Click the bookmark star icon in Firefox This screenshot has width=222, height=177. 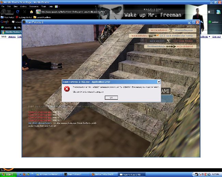[x=209, y=12]
